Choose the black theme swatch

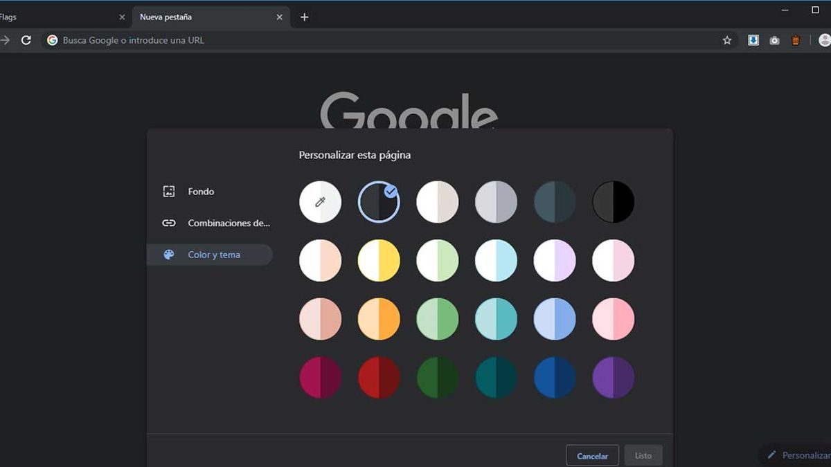(613, 202)
